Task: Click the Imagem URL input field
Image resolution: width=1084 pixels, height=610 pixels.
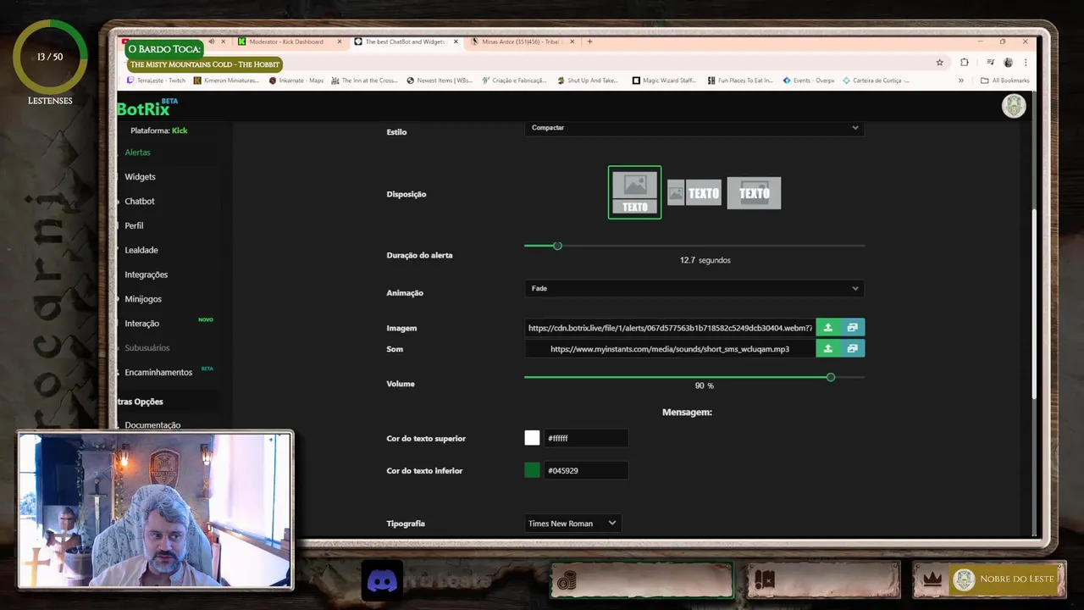Action: (670, 328)
